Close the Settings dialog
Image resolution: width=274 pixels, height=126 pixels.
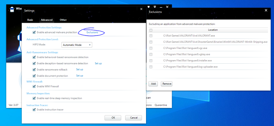click(141, 9)
